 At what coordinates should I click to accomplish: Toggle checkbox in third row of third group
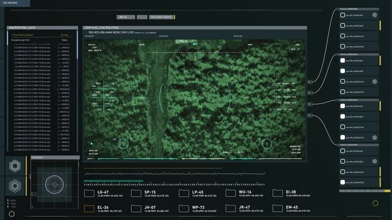point(343,127)
